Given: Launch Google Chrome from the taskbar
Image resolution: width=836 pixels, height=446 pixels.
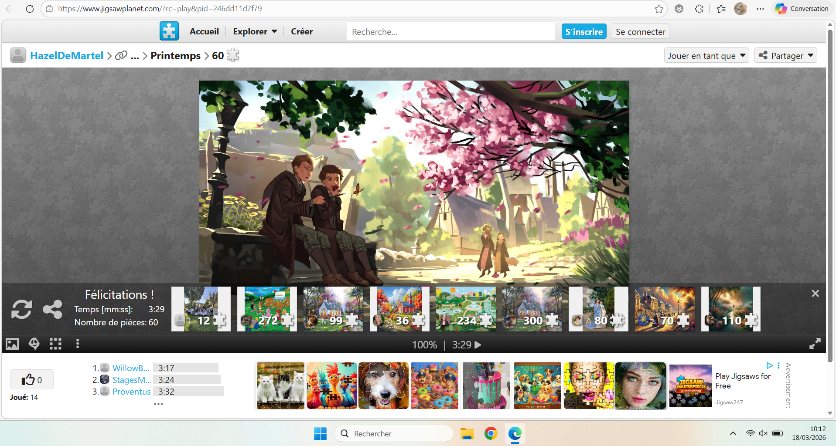Looking at the screenshot, I should coord(491,433).
